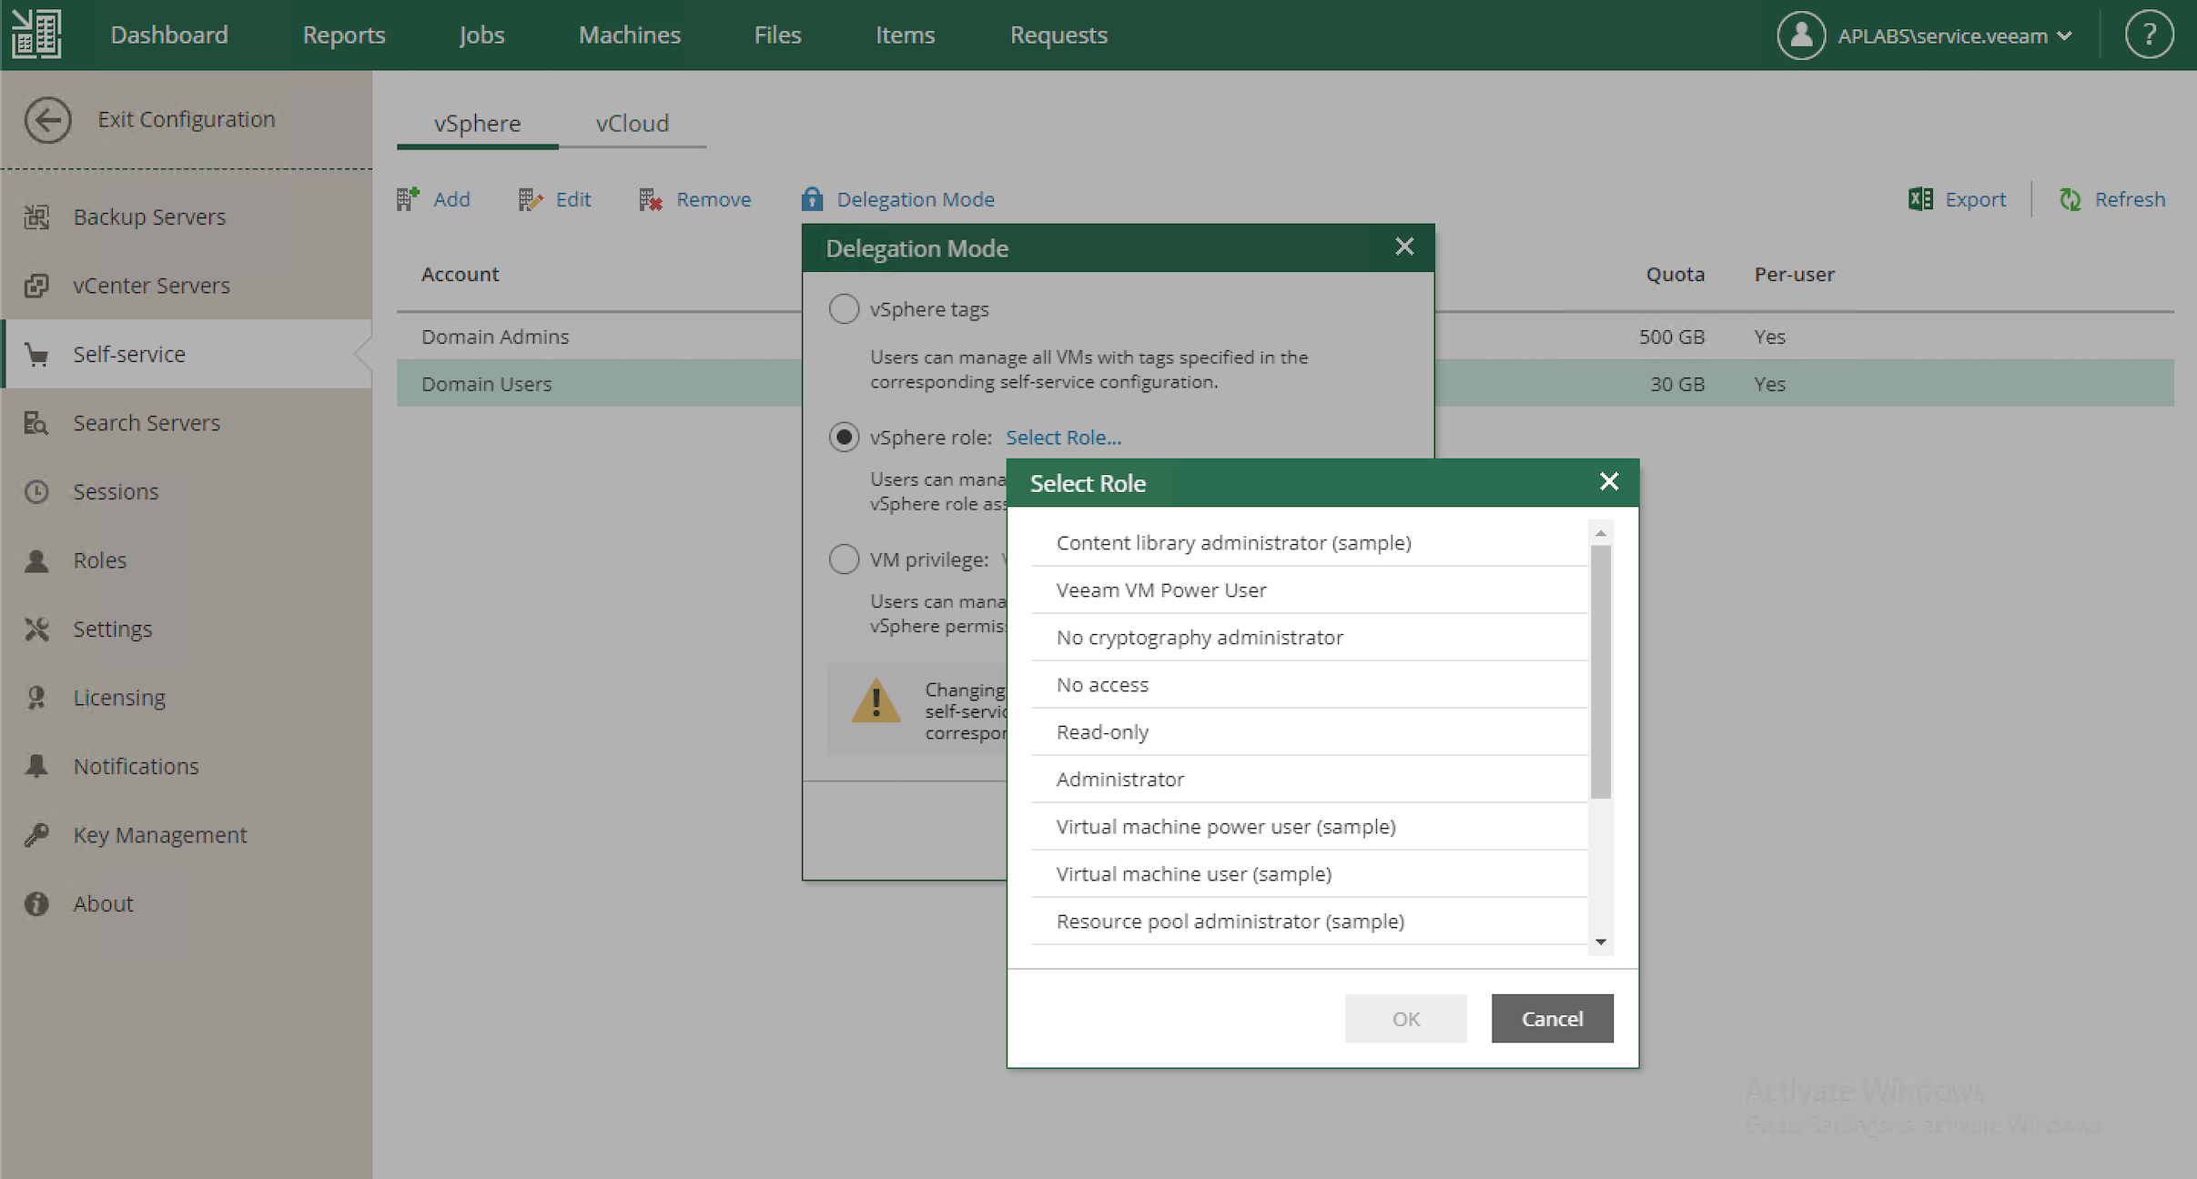
Task: Open the Jobs menu
Action: [x=481, y=35]
